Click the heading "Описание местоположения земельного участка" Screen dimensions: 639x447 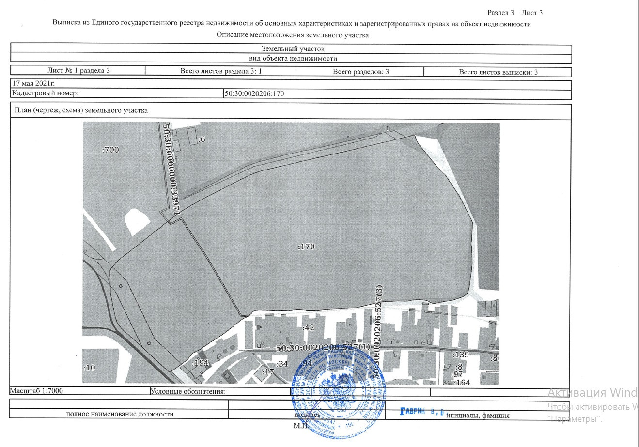(x=293, y=35)
